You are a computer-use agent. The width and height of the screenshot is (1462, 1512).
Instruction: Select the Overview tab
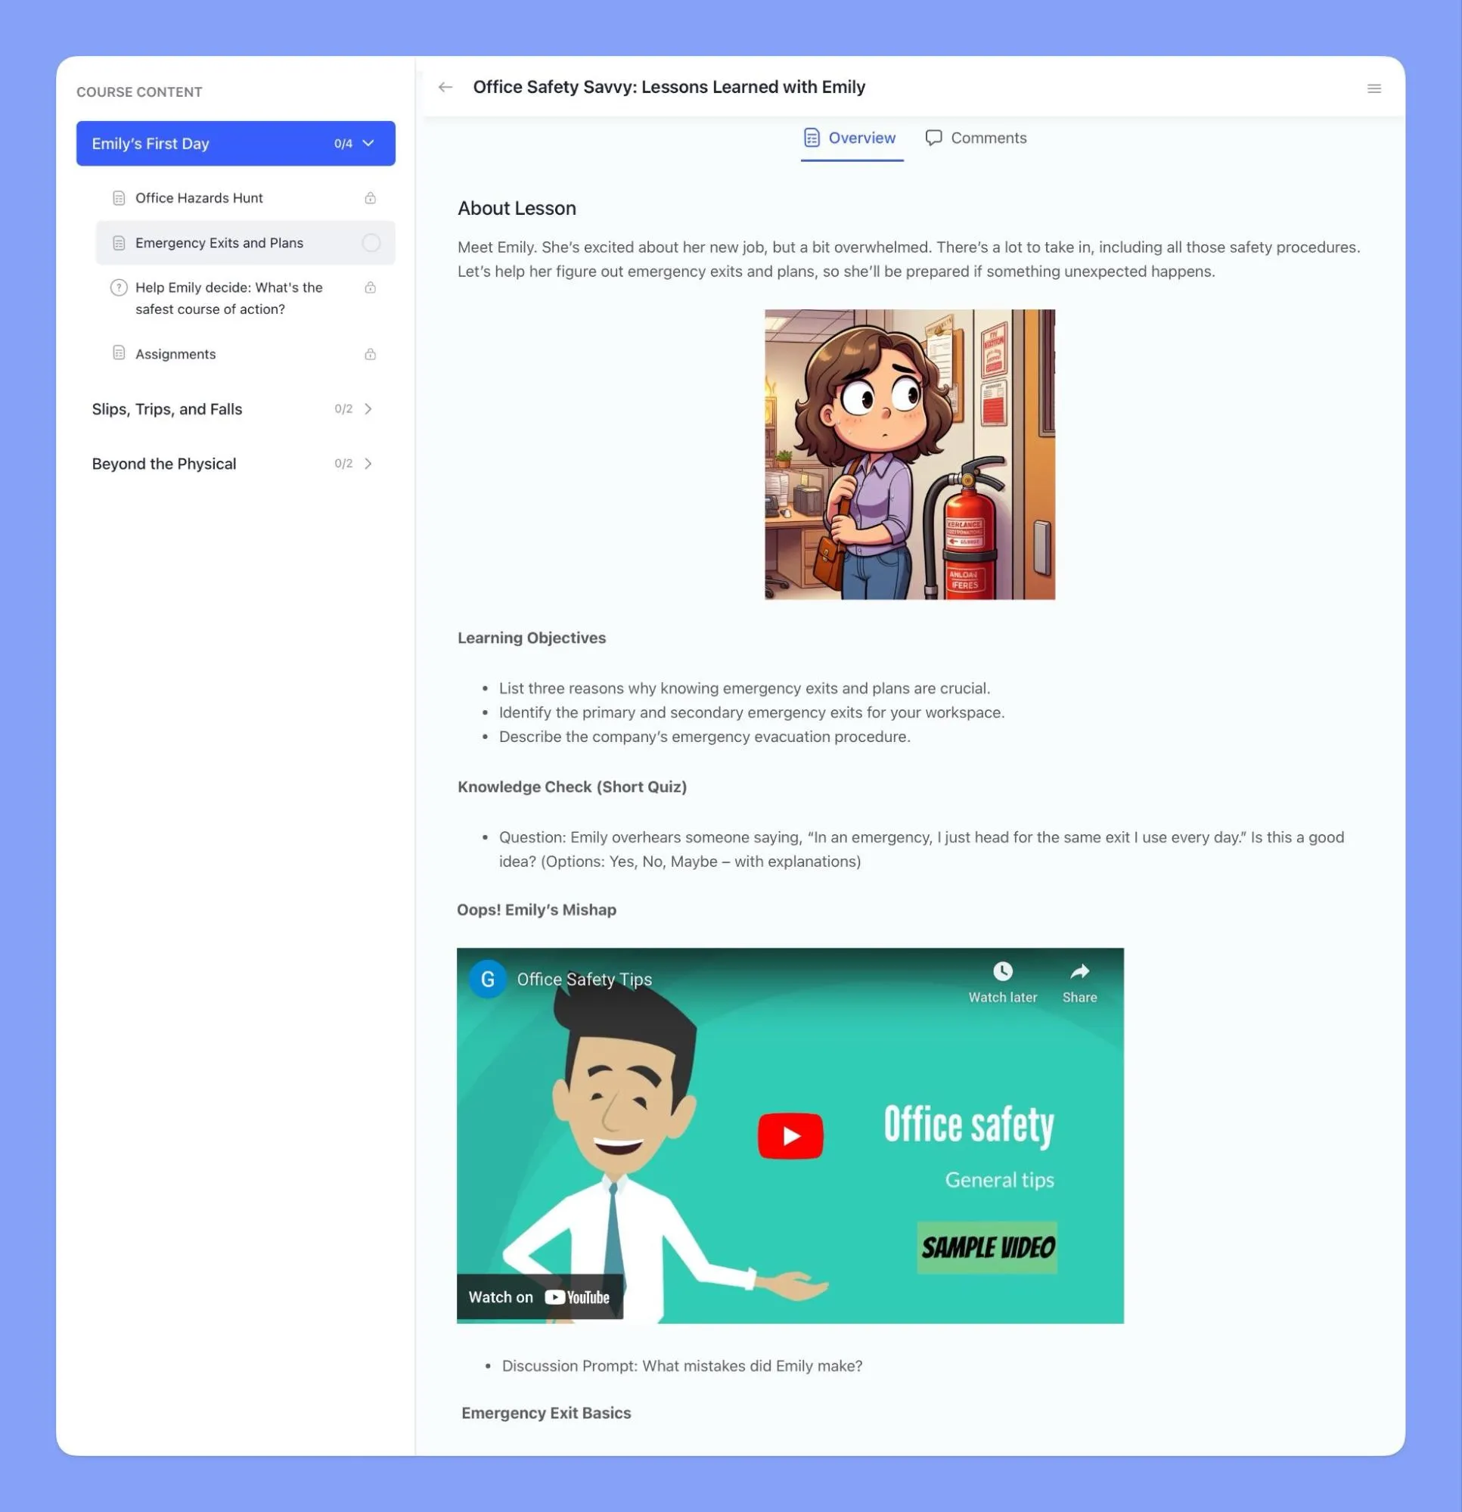850,138
